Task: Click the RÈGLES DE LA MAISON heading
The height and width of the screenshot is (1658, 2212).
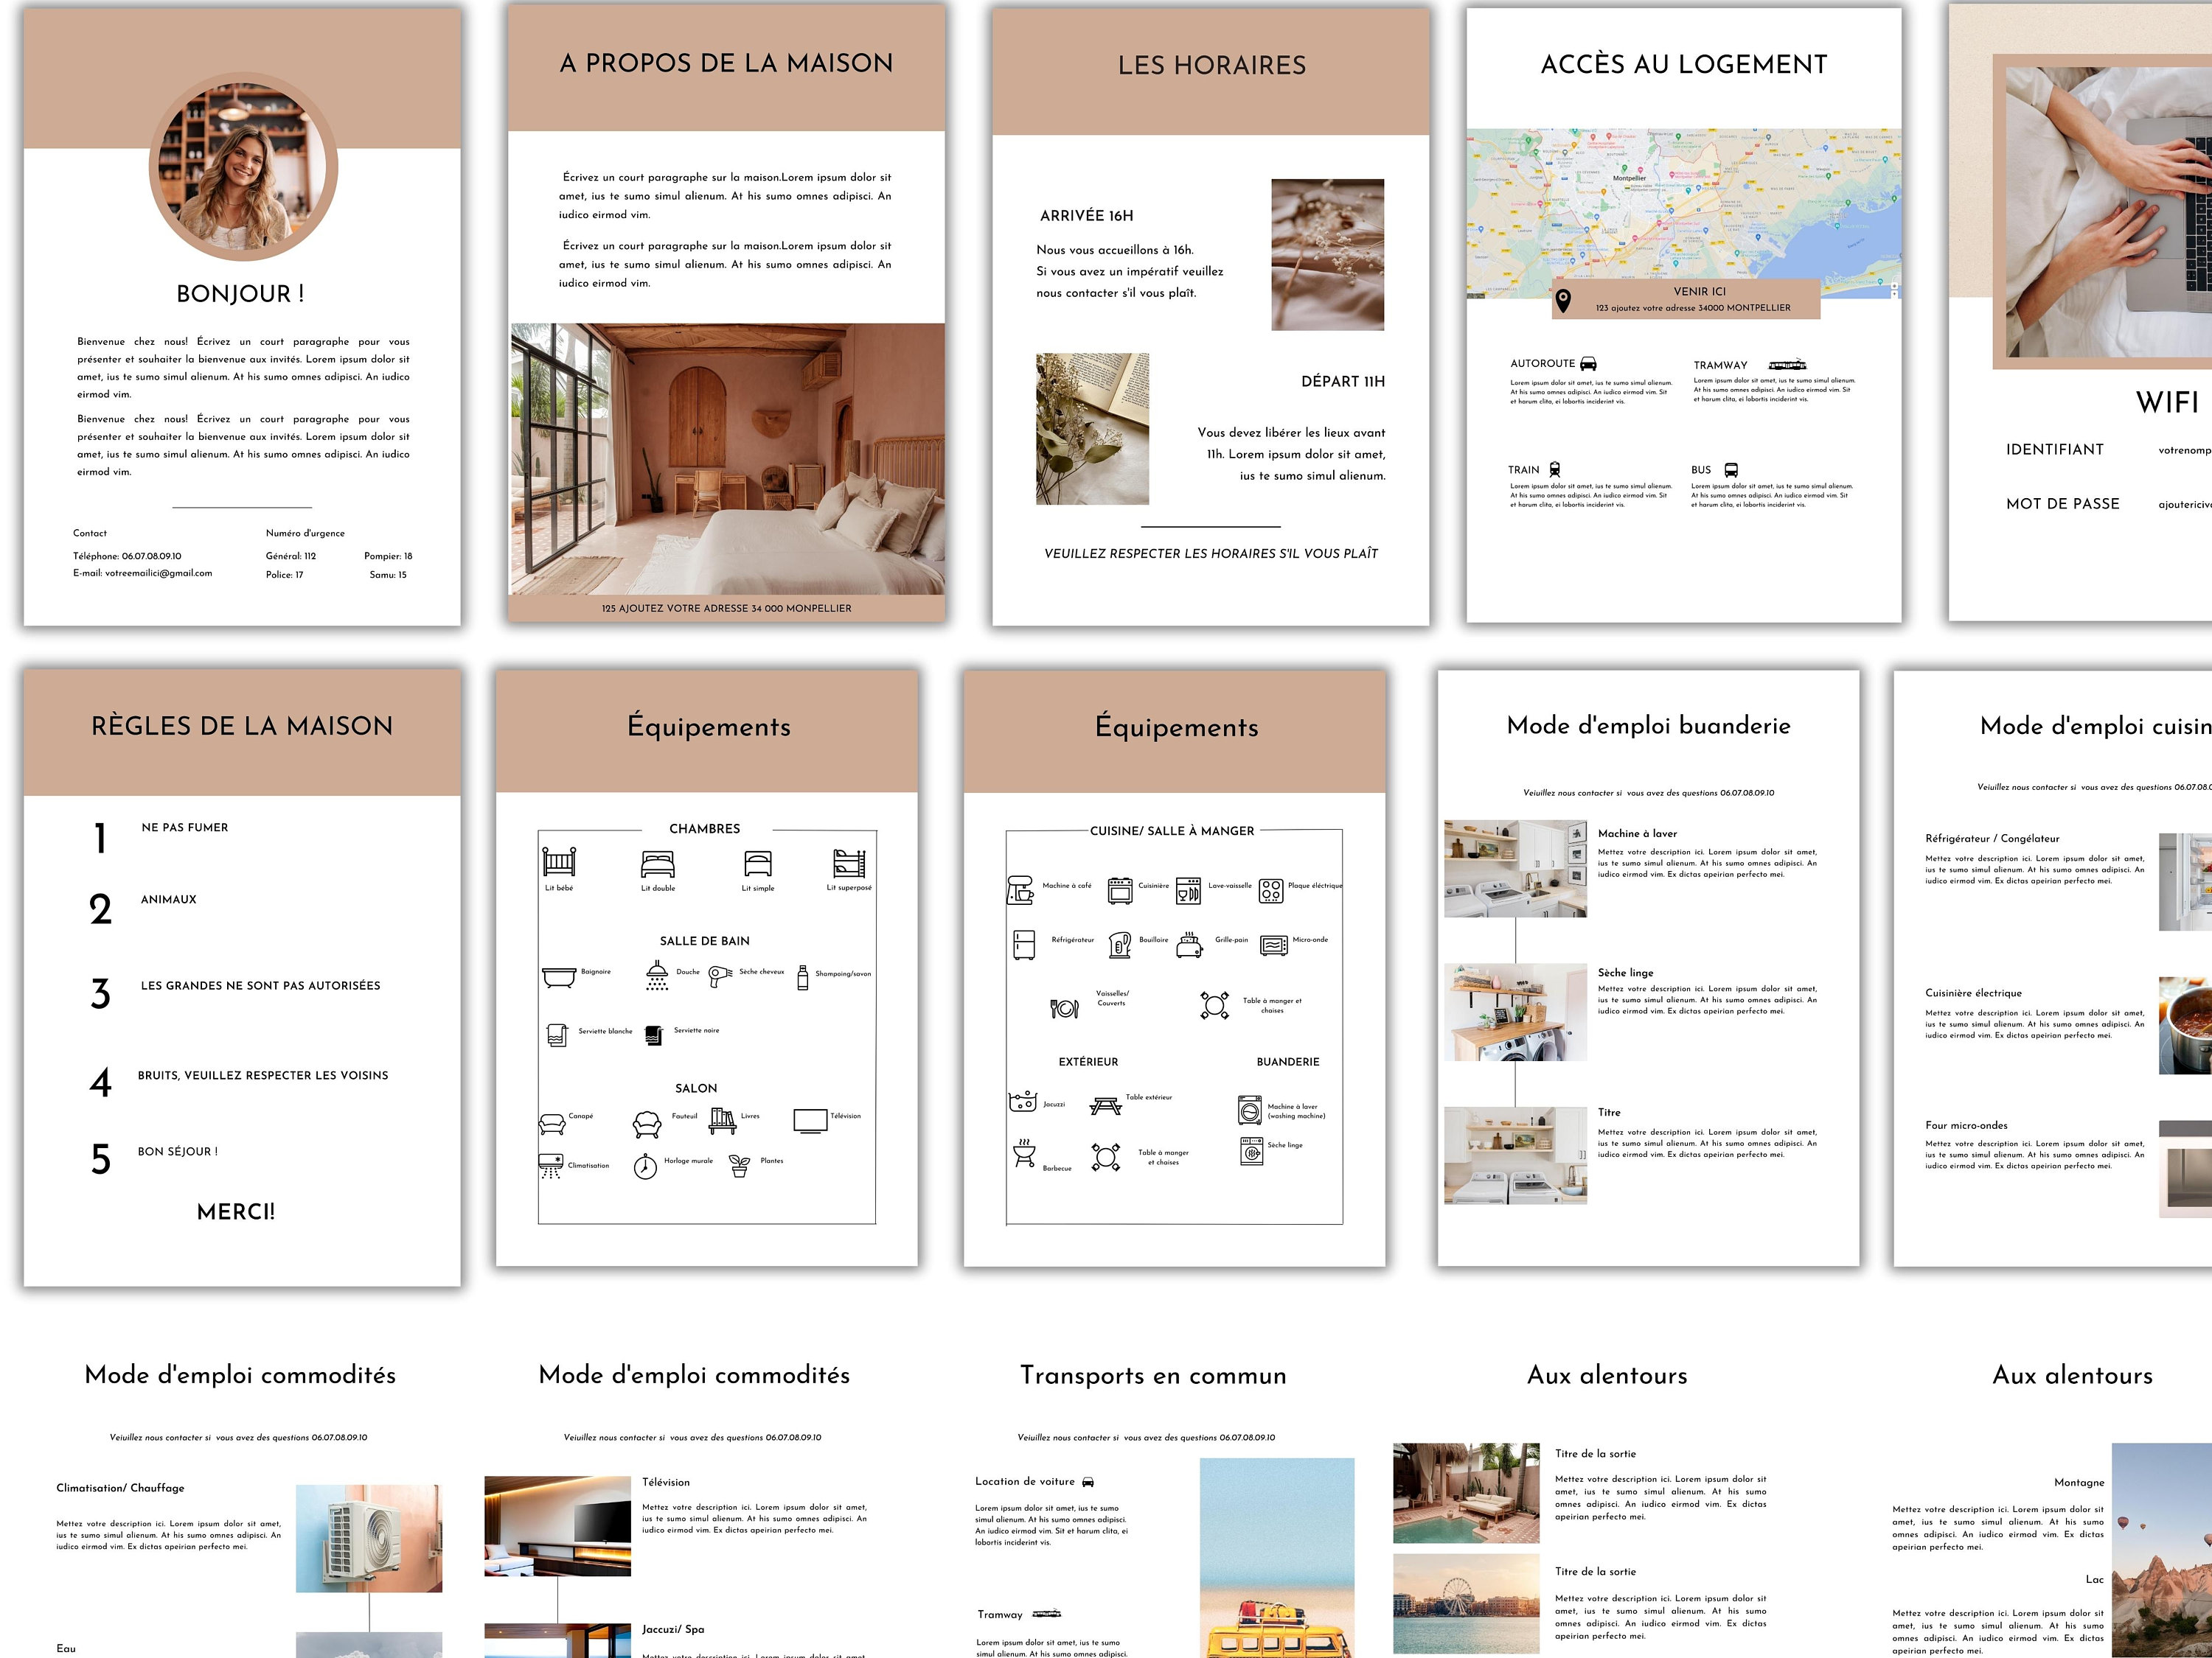Action: pos(242,727)
